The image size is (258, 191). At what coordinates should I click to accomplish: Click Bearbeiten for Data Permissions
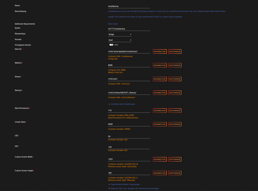pyautogui.click(x=160, y=111)
